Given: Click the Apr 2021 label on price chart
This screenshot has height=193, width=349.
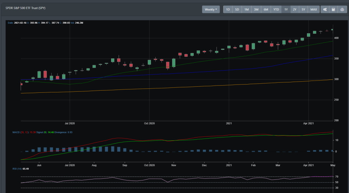Looking at the screenshot, I should pos(308,123).
